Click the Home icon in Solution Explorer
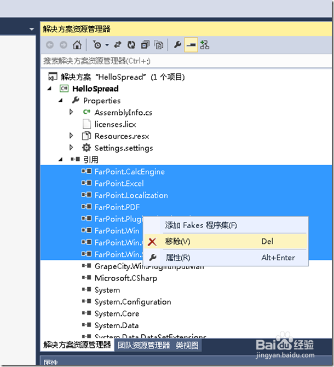Image resolution: width=334 pixels, height=367 pixels. click(x=77, y=45)
